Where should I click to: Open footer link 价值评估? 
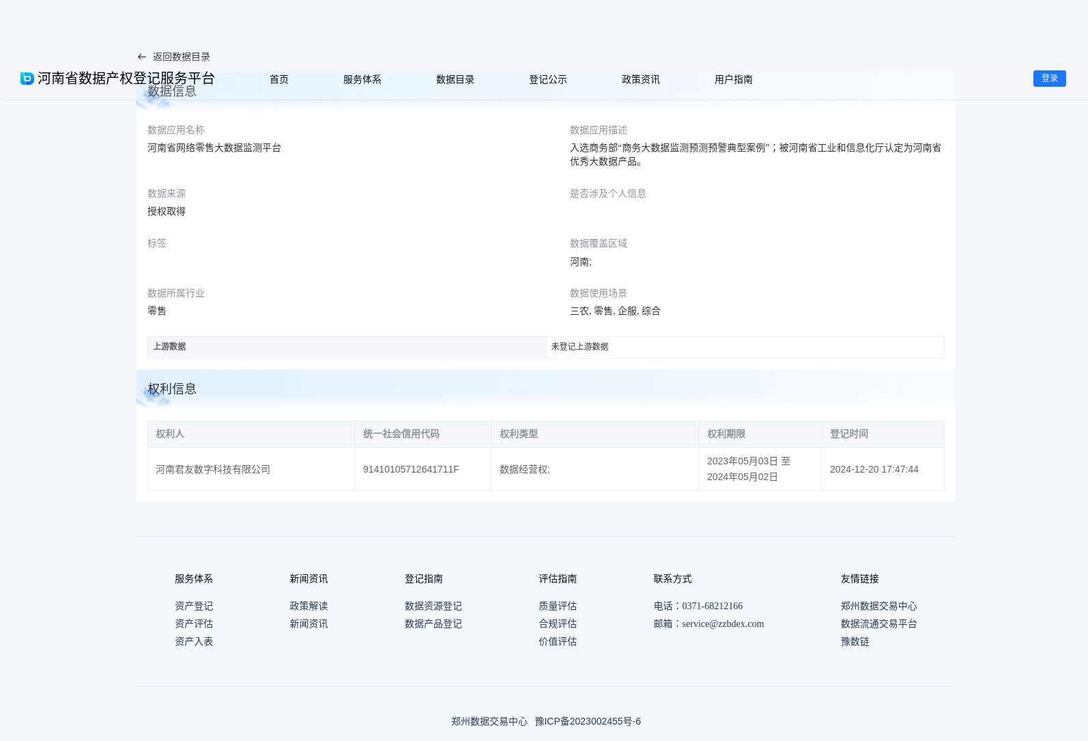[558, 641]
